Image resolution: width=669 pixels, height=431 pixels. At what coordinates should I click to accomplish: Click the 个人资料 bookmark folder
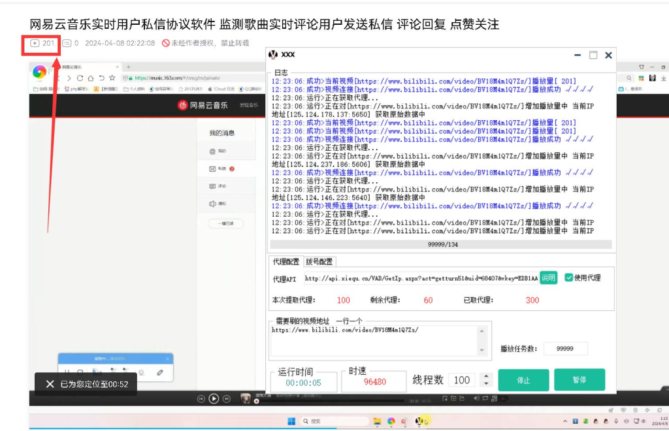135,89
